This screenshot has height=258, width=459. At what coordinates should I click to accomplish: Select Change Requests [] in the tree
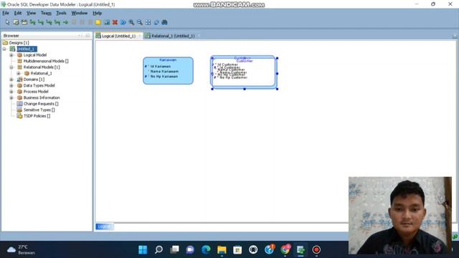coord(41,104)
